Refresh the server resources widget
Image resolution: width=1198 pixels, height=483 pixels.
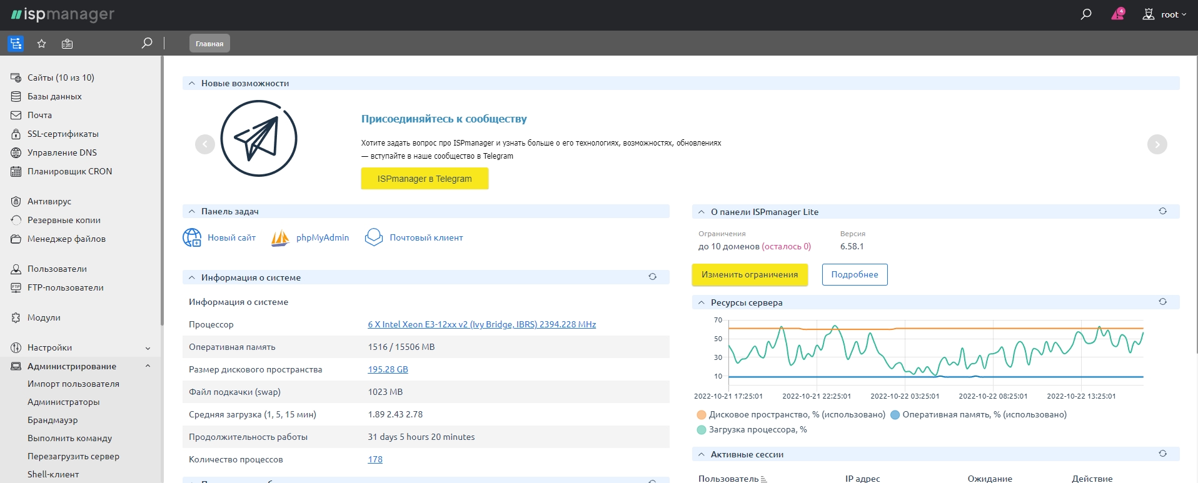click(x=1162, y=302)
